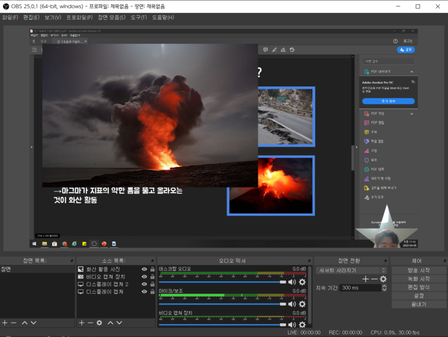Click the 300 ms duration field
Viewport: 448px width, 337px height.
coord(360,288)
